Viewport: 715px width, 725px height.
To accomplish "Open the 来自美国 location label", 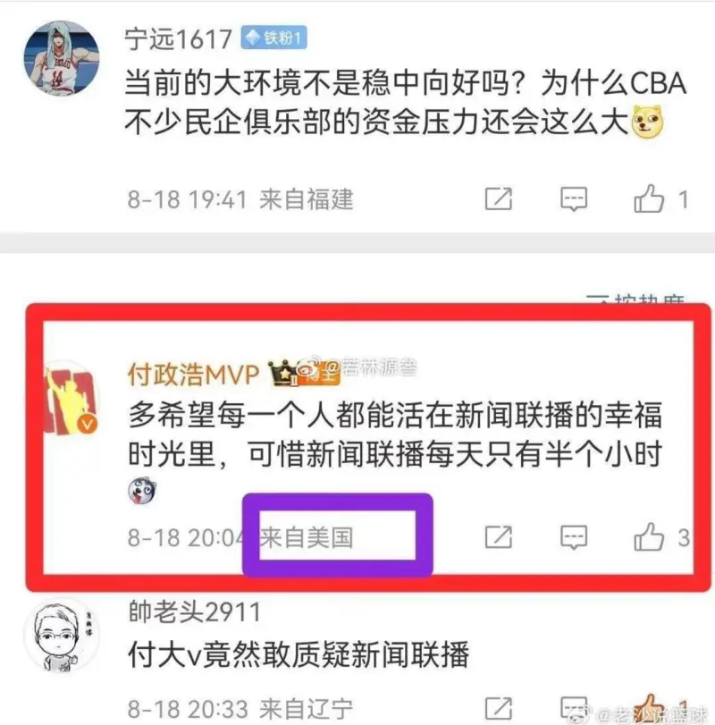I will tap(307, 538).
